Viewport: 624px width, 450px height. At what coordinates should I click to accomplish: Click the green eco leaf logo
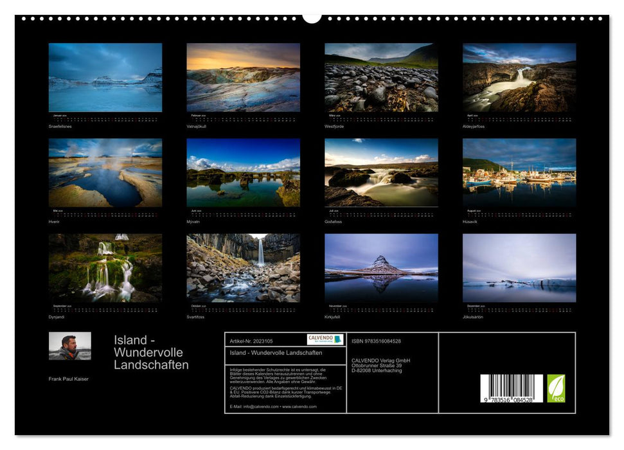point(555,388)
